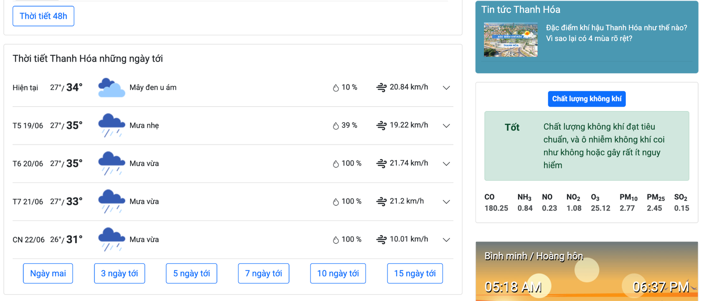Expand the CN 22/06 forecast chevron
The width and height of the screenshot is (703, 301).
point(446,240)
